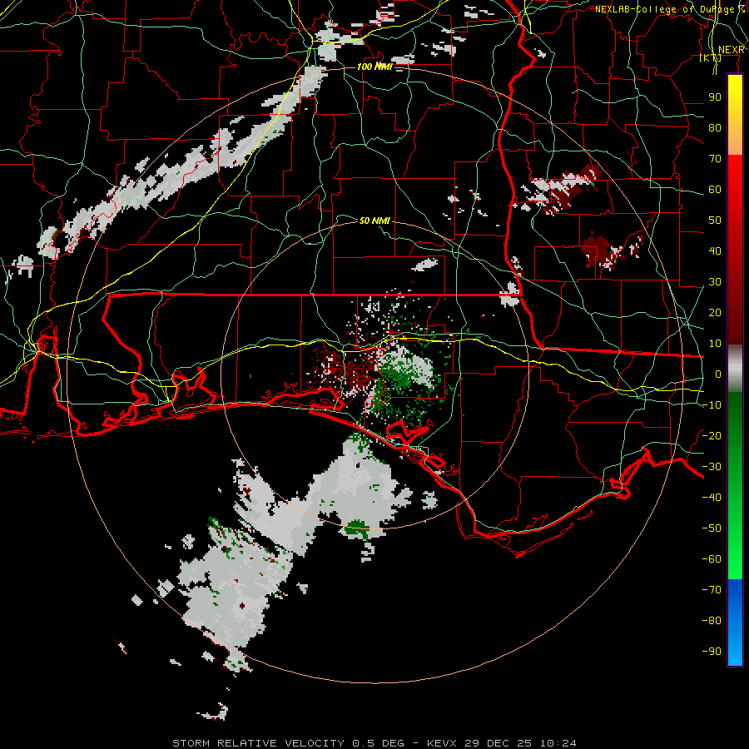
Task: Click the KT units label above color bar
Action: (711, 57)
